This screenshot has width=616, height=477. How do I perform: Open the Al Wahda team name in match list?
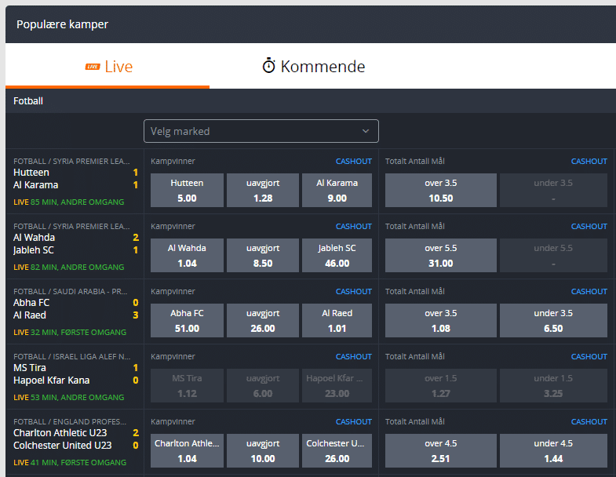click(x=35, y=238)
